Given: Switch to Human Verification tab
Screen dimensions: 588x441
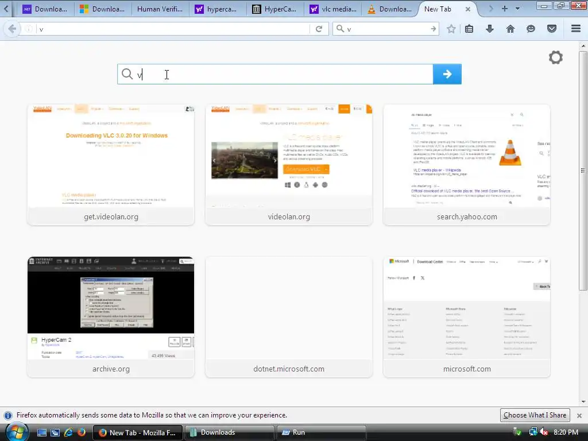Looking at the screenshot, I should [x=160, y=9].
